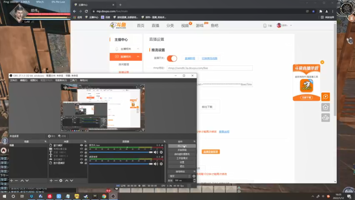Image resolution: width=355 pixels, height=200 pixels.
Task: Open the Chrome three-dot menu
Action: pos(332,12)
